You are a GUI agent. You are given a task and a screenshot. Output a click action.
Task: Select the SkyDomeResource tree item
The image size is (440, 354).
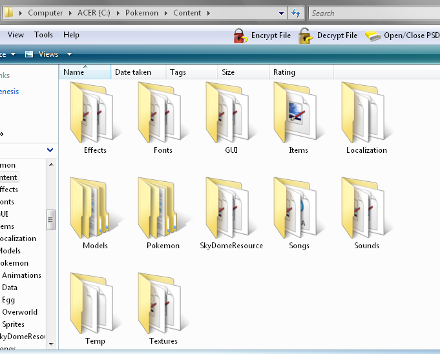coord(23,337)
